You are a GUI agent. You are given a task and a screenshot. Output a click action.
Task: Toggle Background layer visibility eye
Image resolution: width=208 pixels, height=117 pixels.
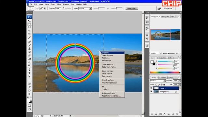151,92
